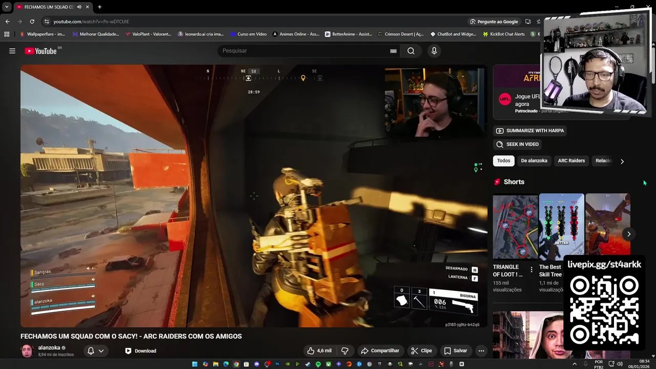Expand the subscription notification chevron
Viewport: 656px width, 369px height.
coord(101,351)
